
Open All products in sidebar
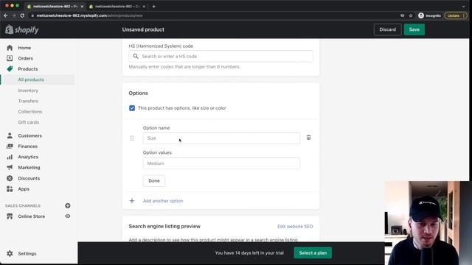coord(31,79)
